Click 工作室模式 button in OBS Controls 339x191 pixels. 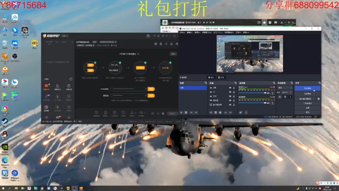(x=308, y=103)
